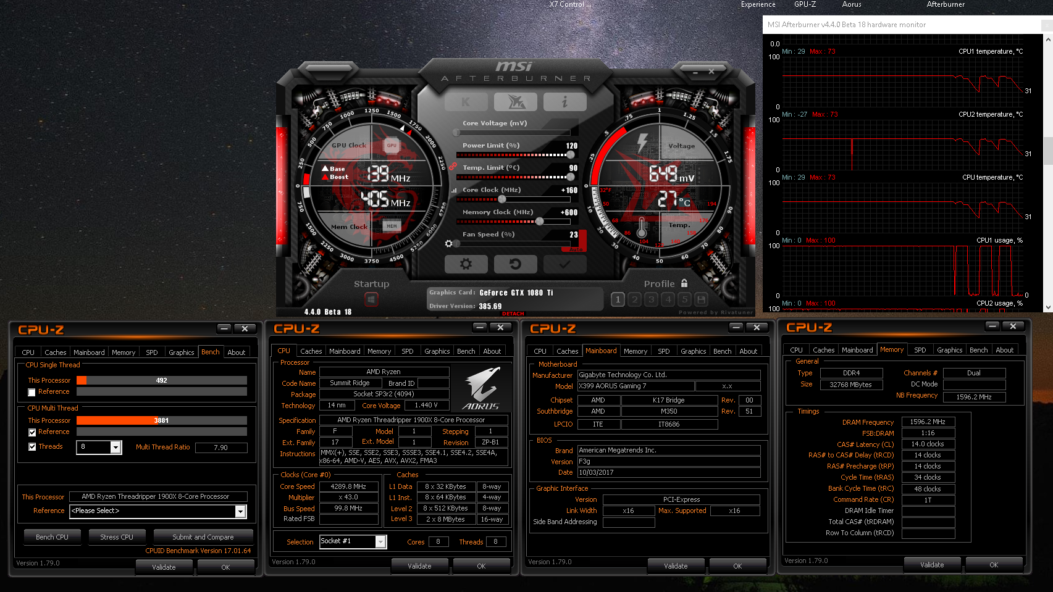
Task: Open Mainboard tab in the Memory CPU-Z window
Action: pyautogui.click(x=857, y=350)
